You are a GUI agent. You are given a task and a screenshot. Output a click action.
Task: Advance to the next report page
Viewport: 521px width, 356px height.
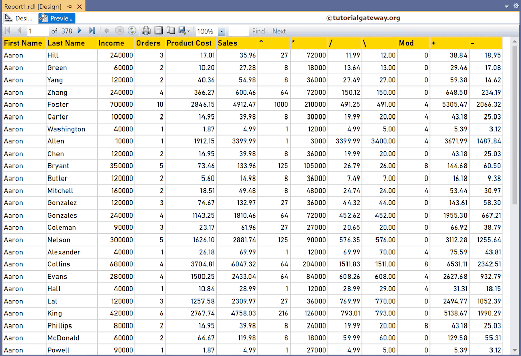79,31
